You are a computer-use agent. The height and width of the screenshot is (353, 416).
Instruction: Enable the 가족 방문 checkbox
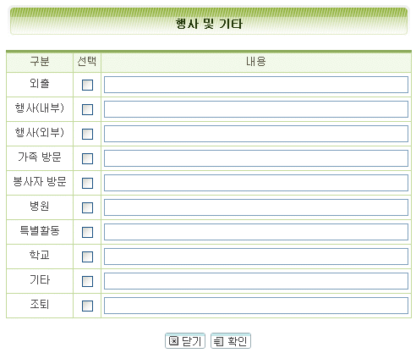87,158
